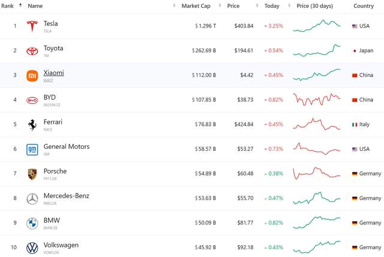The image size is (384, 257).
Task: Click Porsche's 30-day price chart
Action: pos(317,174)
